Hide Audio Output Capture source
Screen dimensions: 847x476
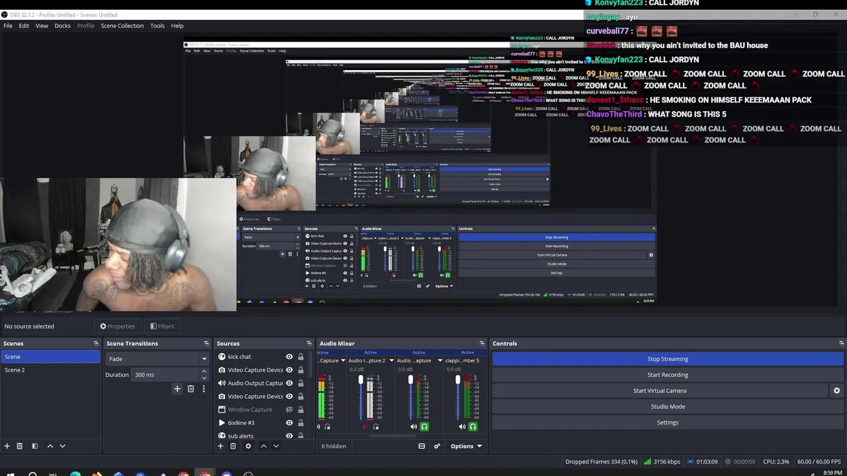point(289,383)
